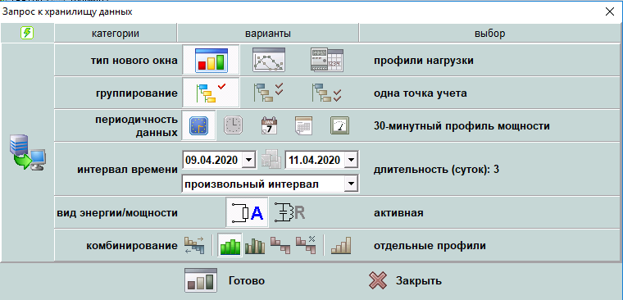Image resolution: width=623 pixels, height=300 pixels.
Task: Click the Закрыть button
Action: pos(405,280)
